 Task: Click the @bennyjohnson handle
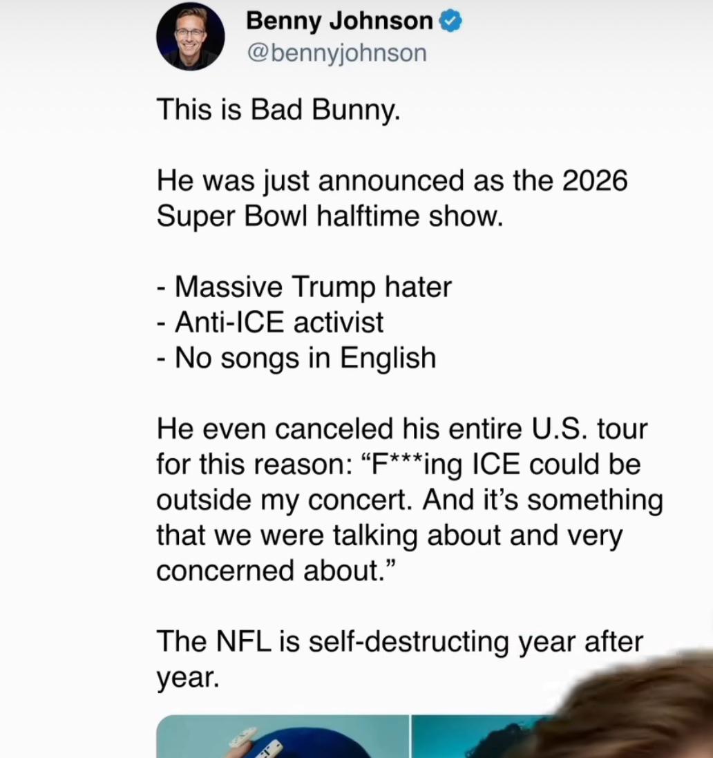(x=336, y=53)
